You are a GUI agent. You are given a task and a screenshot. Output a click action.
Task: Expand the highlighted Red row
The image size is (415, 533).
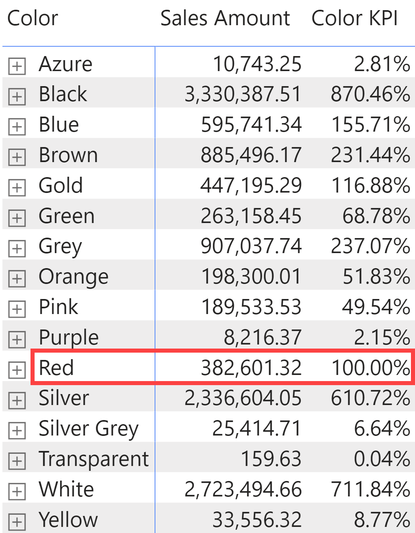pyautogui.click(x=17, y=369)
